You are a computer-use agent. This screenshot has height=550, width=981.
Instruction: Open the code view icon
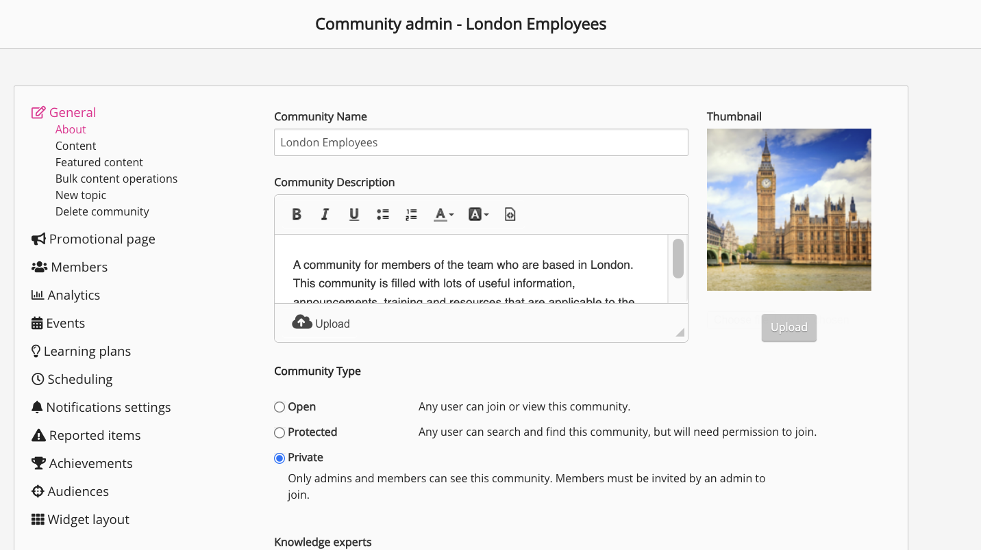click(510, 215)
